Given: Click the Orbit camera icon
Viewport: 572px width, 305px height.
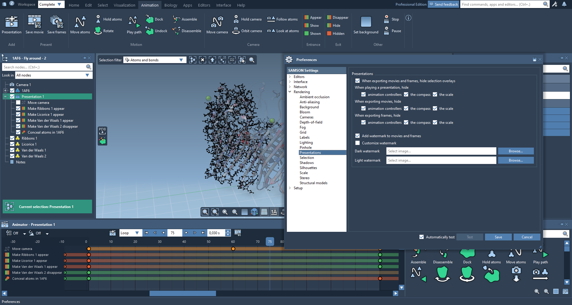Looking at the screenshot, I should pos(236,31).
